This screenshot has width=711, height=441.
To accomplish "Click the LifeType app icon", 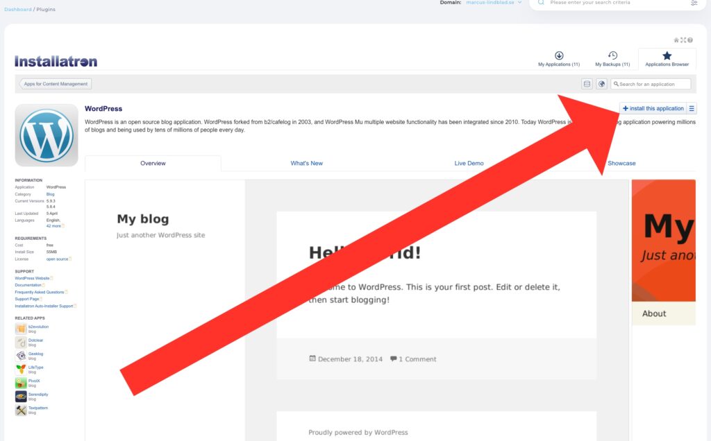I will 21,370.
